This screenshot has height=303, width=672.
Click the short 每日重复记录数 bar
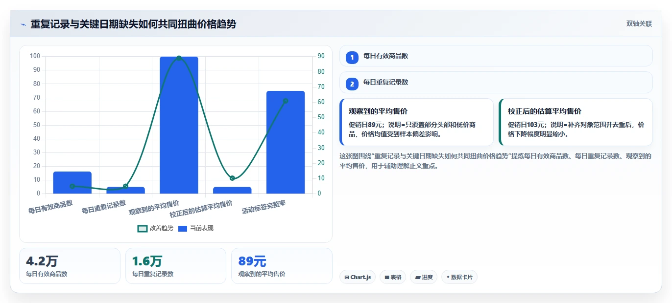125,190
